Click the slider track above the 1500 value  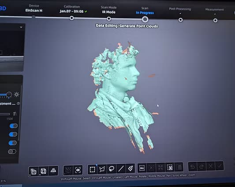pos(5,114)
